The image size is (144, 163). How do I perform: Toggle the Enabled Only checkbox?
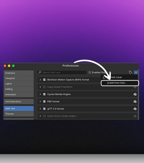90,73
